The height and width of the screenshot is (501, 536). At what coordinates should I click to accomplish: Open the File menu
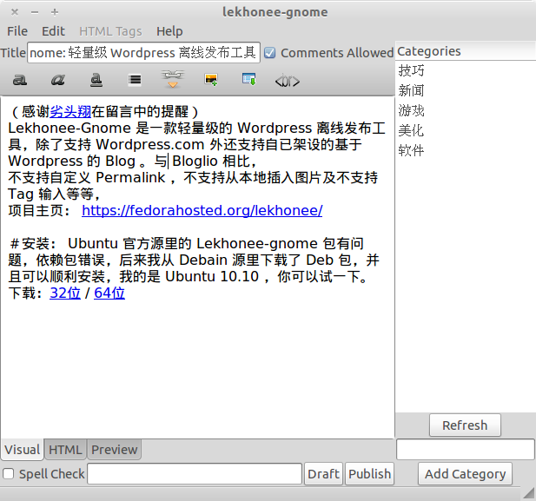point(17,31)
